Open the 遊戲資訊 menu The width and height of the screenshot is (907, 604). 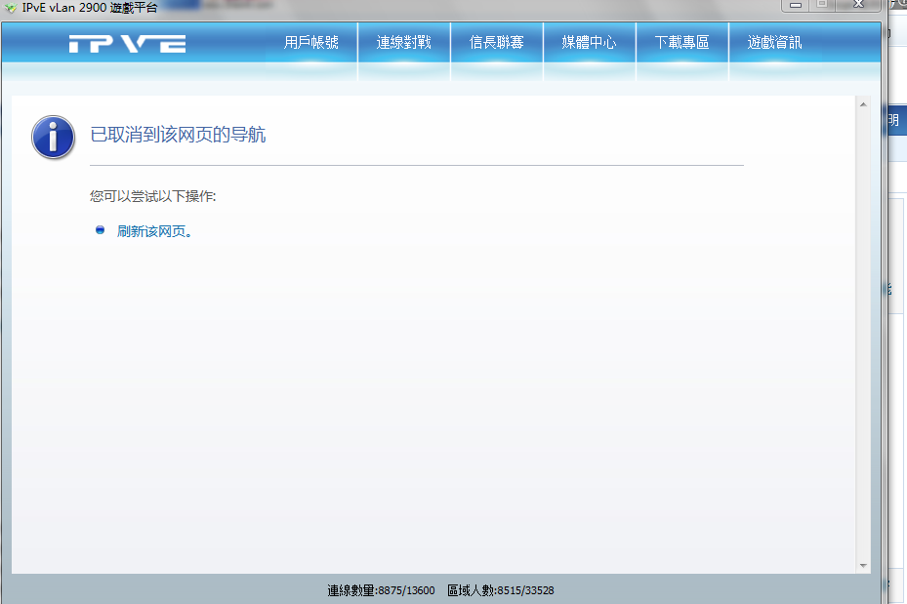coord(774,43)
